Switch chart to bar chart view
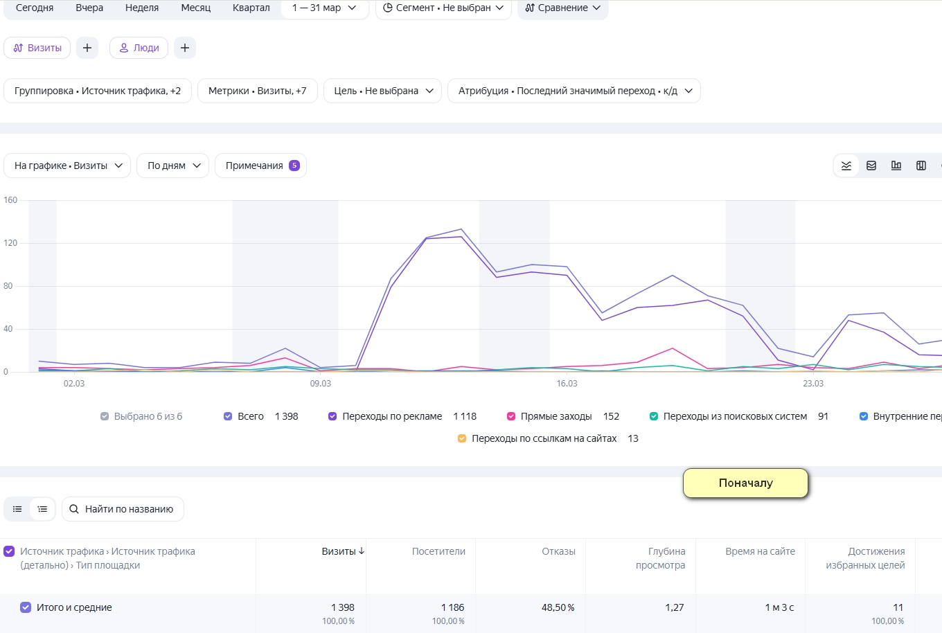 click(x=896, y=166)
